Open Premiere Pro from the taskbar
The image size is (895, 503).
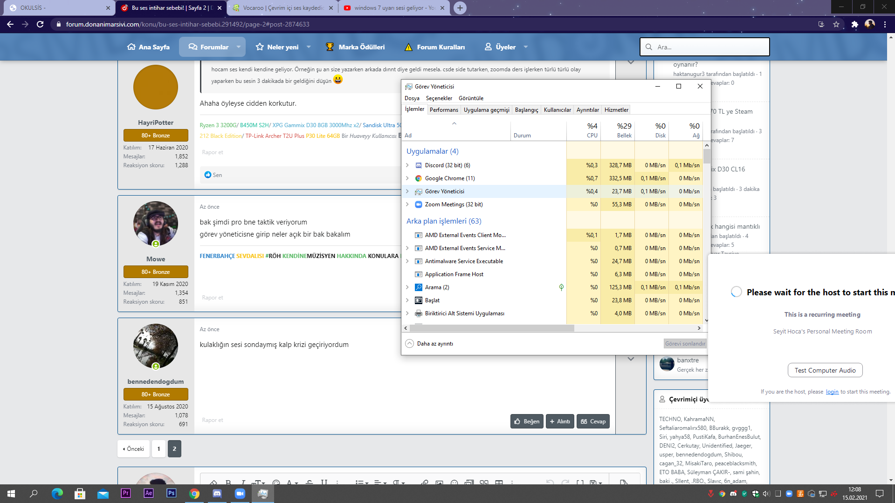tap(125, 493)
